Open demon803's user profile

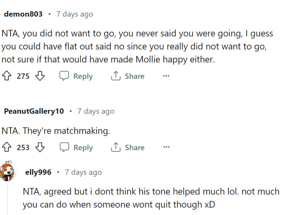(x=23, y=14)
